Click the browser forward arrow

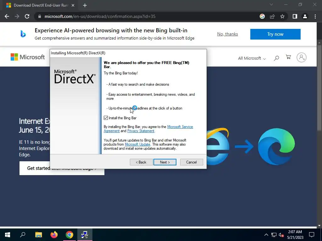[x=17, y=16]
